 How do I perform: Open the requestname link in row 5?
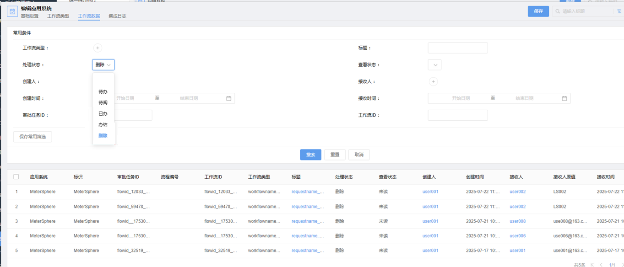coord(308,251)
